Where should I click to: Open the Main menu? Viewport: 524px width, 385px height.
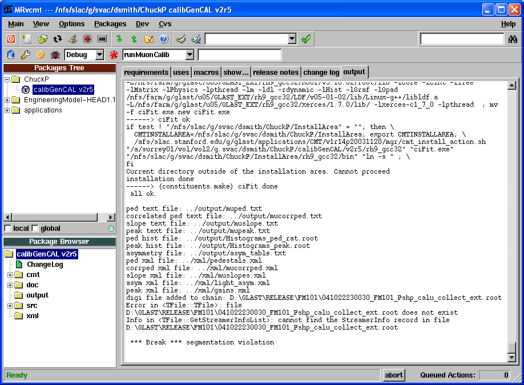(x=16, y=24)
